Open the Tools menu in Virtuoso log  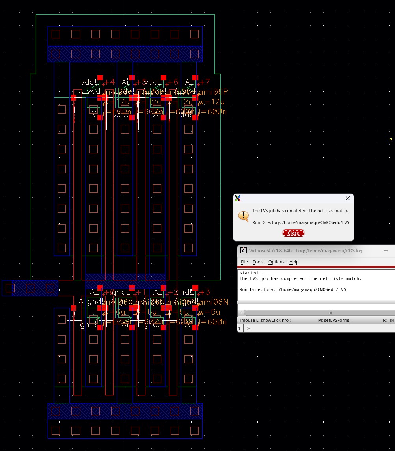coord(258,262)
